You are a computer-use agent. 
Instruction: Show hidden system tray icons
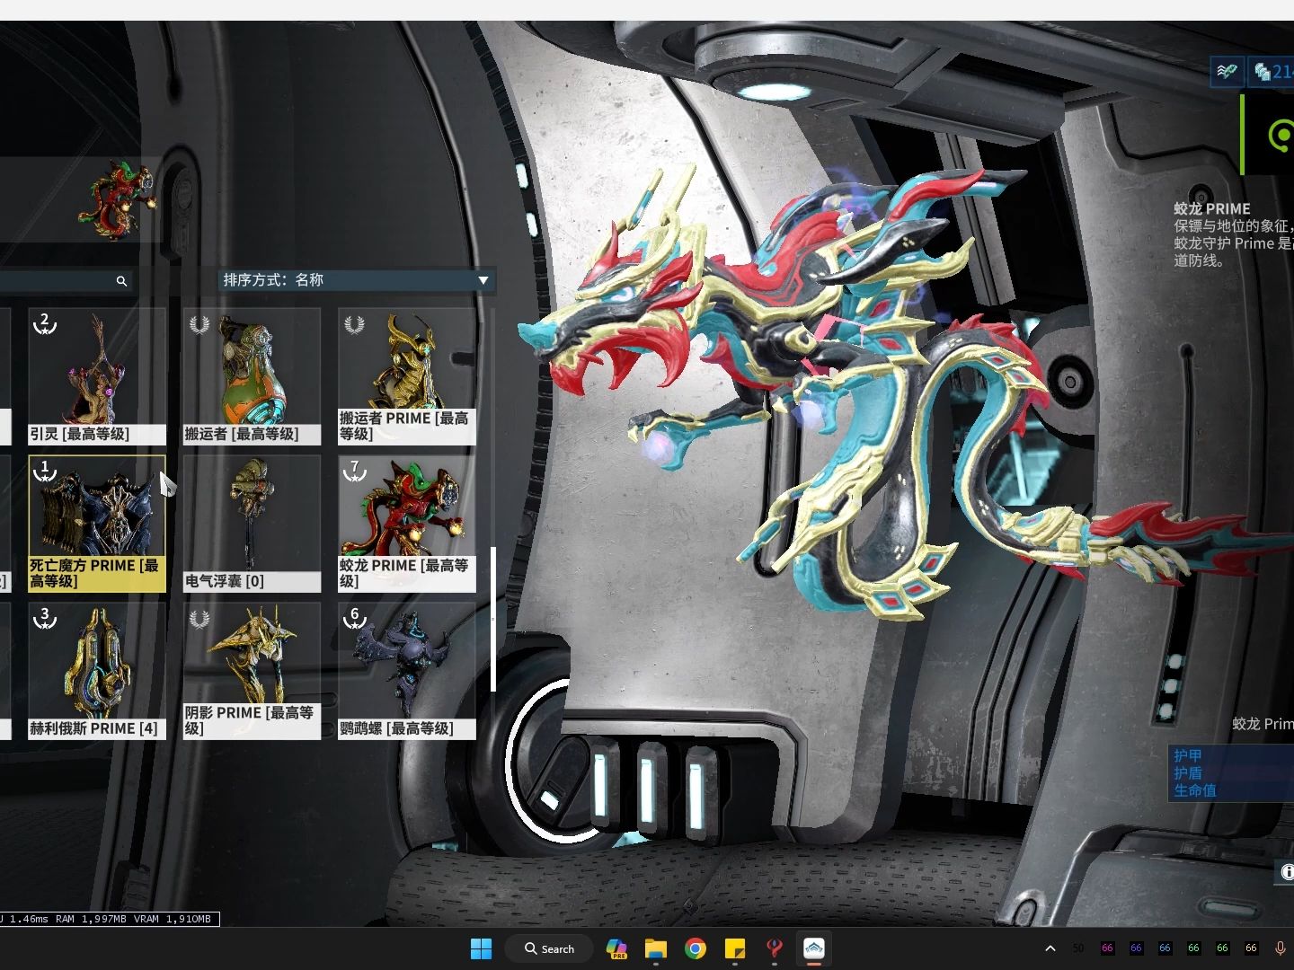pos(1050,948)
